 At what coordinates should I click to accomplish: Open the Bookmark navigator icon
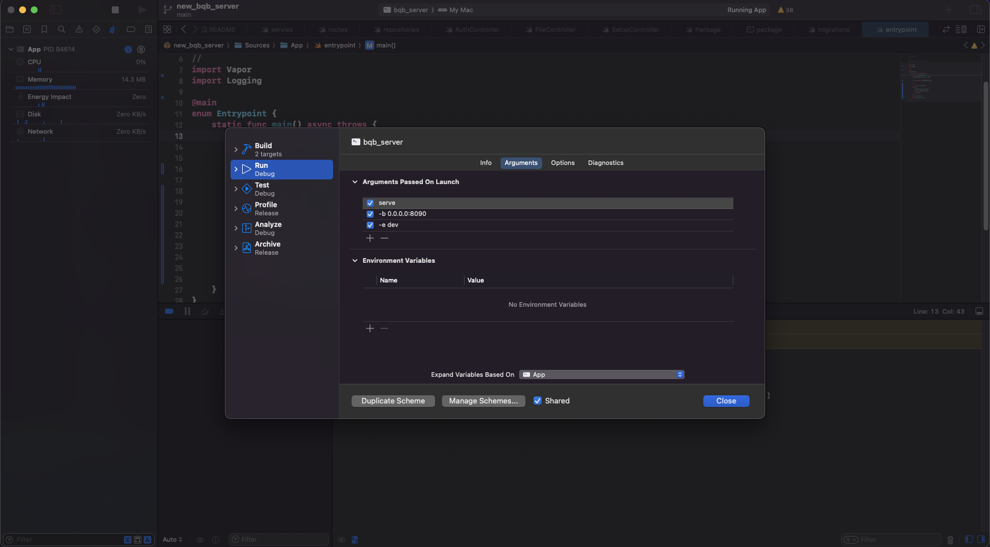coord(44,29)
